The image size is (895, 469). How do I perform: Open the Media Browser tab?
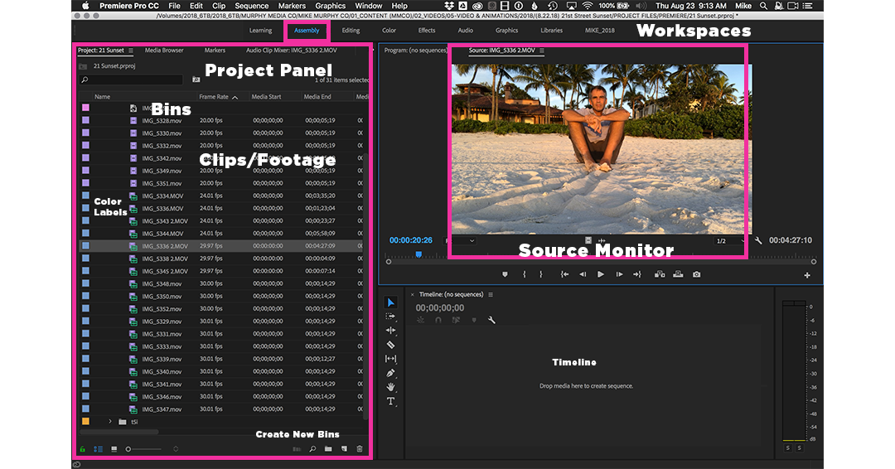tap(164, 51)
